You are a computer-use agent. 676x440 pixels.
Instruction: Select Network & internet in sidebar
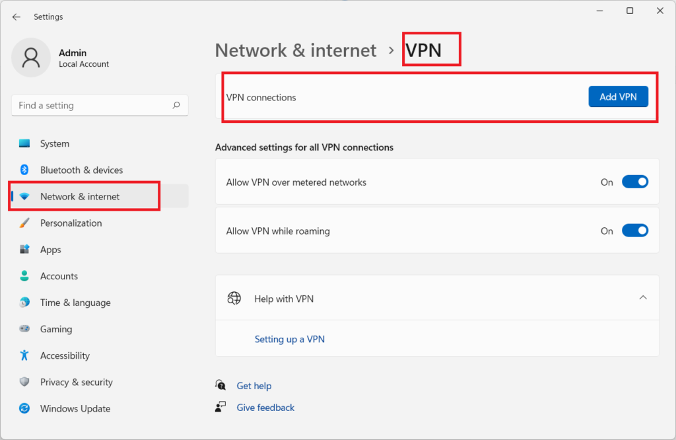(x=100, y=196)
